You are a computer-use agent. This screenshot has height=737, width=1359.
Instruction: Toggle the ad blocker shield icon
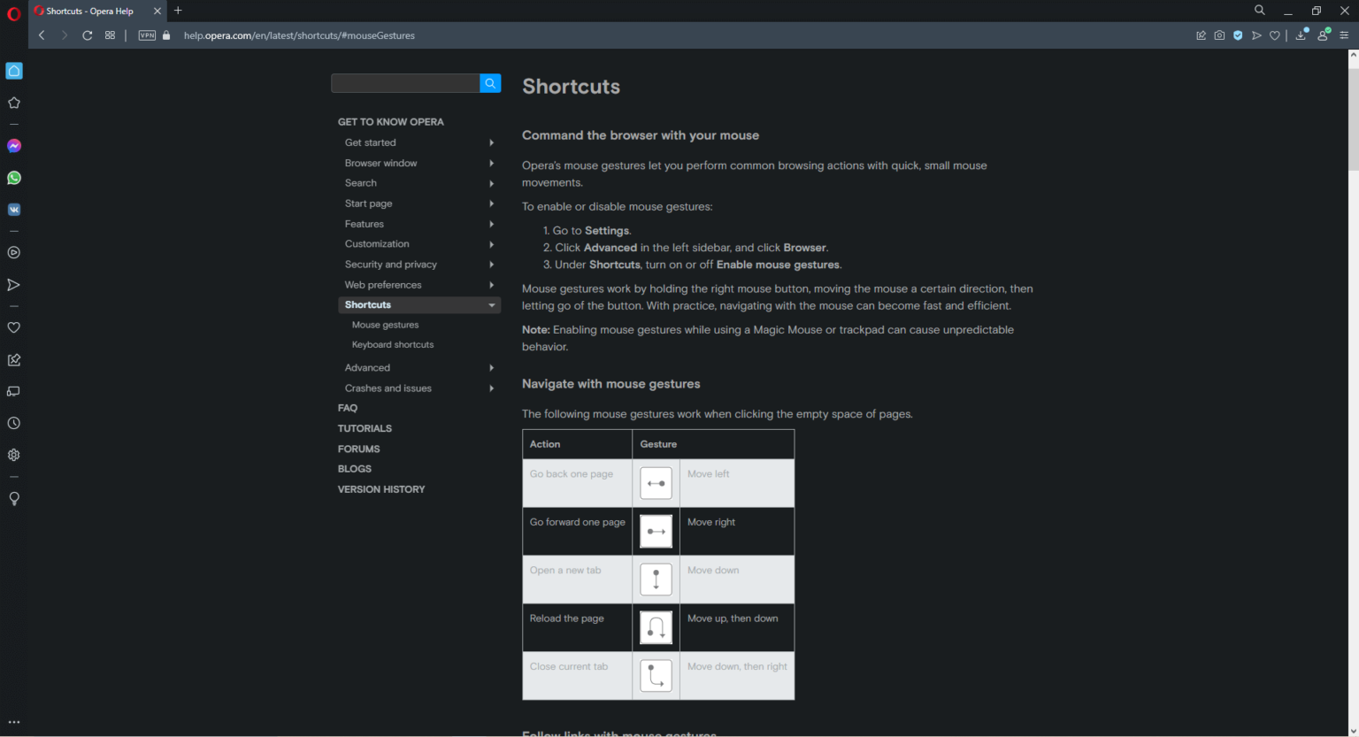(x=1238, y=35)
